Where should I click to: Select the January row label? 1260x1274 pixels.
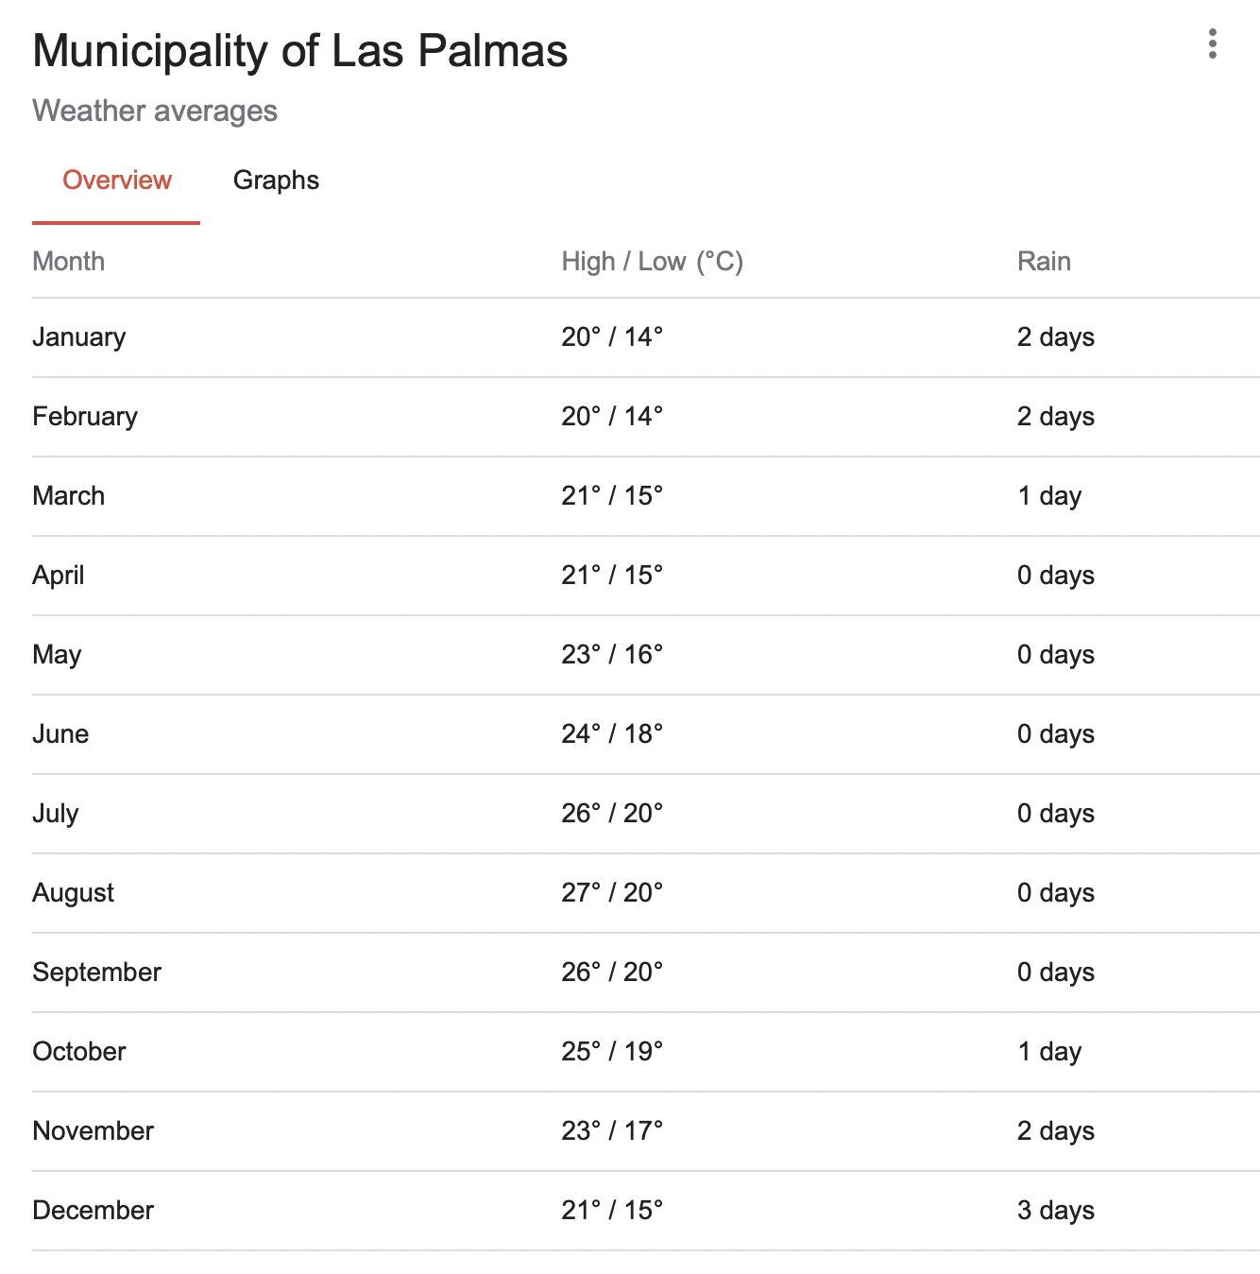[x=78, y=337]
